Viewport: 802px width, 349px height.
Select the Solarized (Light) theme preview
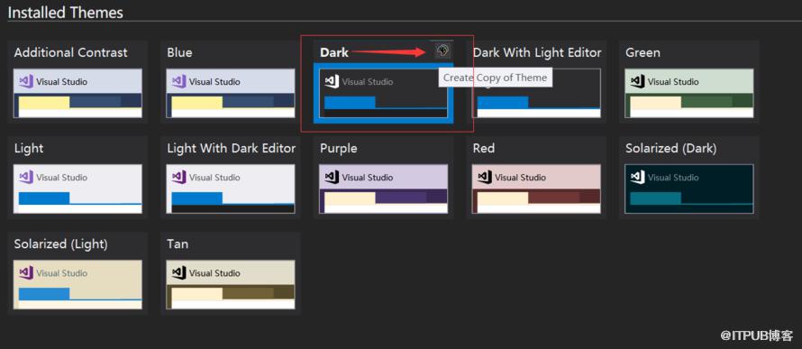77,285
